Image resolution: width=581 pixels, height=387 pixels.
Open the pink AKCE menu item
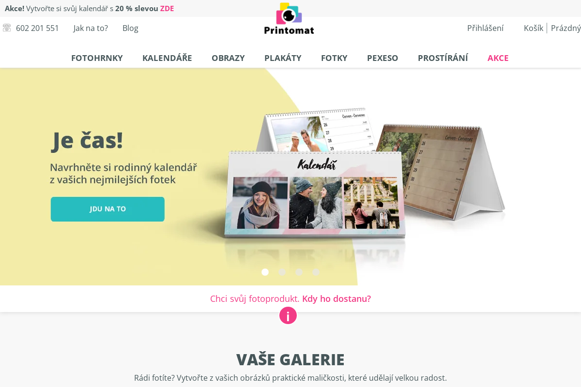(498, 58)
